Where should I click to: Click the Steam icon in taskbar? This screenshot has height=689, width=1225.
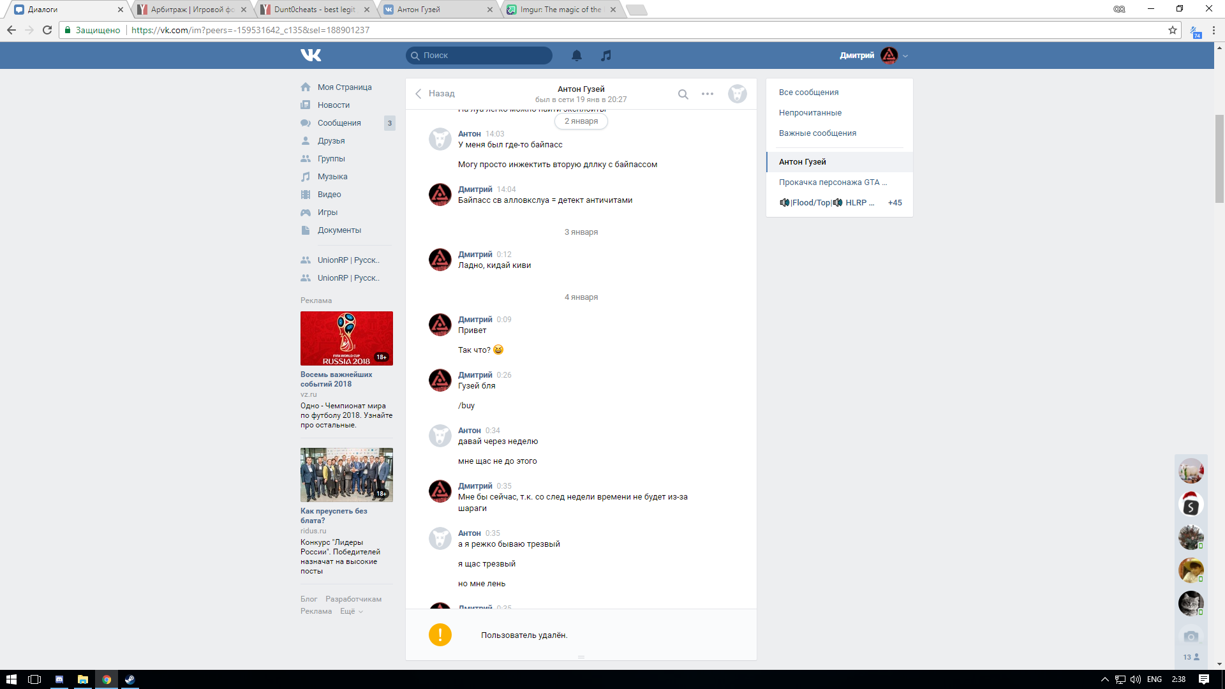point(130,679)
